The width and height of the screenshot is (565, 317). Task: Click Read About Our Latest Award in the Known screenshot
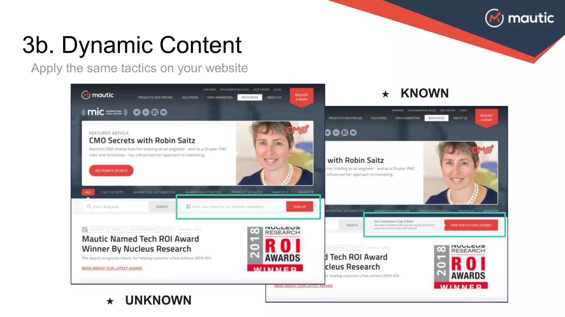pyautogui.click(x=303, y=286)
